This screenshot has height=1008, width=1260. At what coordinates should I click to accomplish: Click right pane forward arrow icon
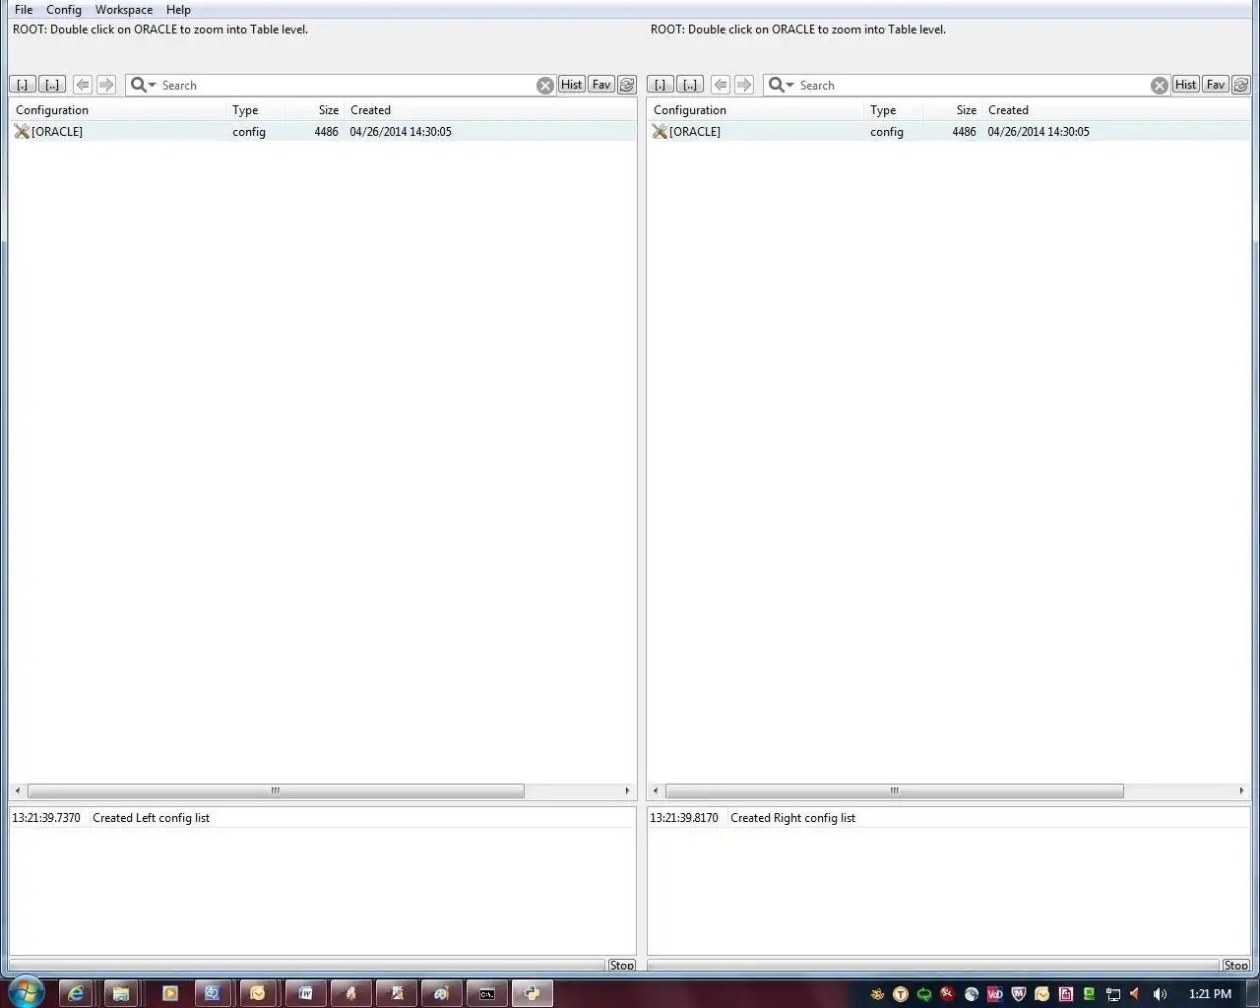[x=744, y=85]
